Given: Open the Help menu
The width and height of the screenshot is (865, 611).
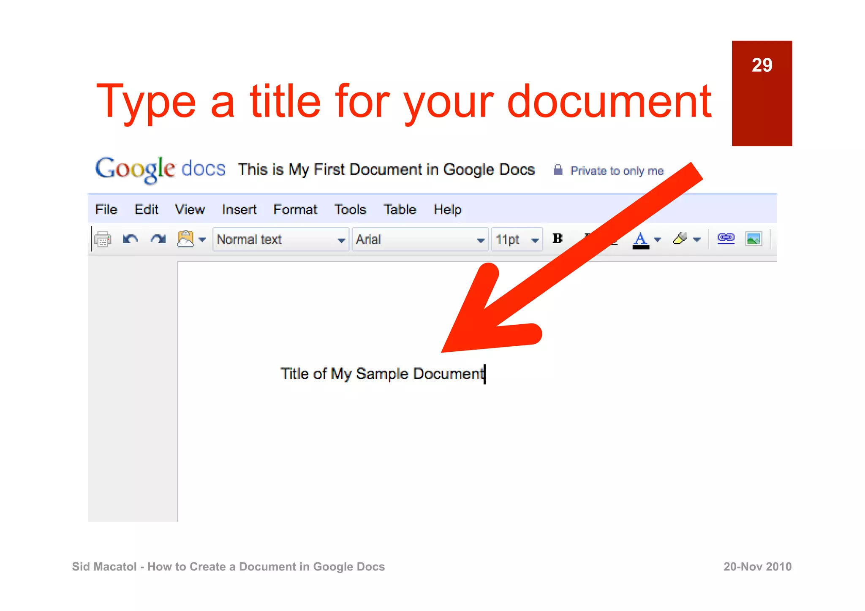Looking at the screenshot, I should 447,209.
